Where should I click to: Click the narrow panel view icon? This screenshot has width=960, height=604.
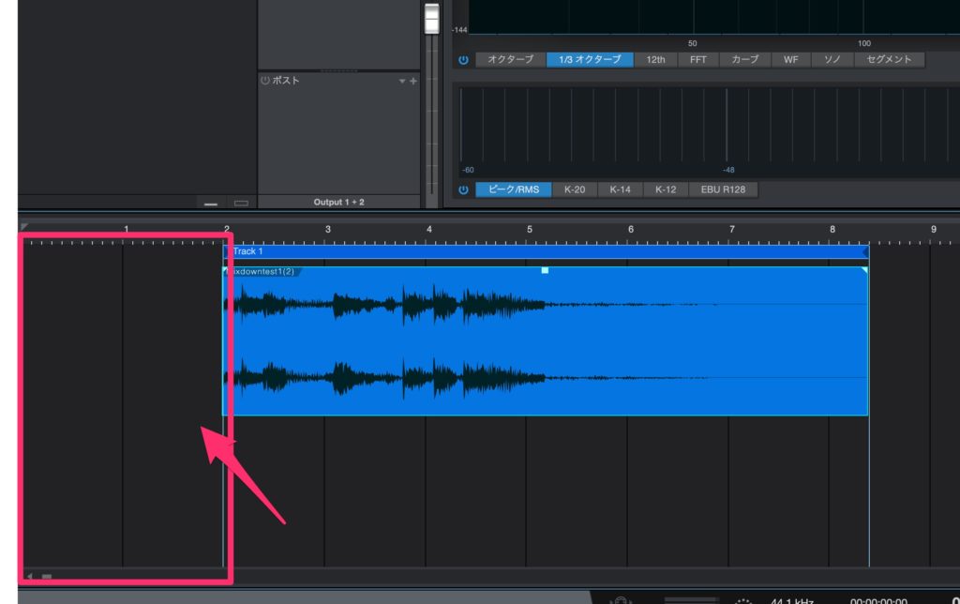241,203
